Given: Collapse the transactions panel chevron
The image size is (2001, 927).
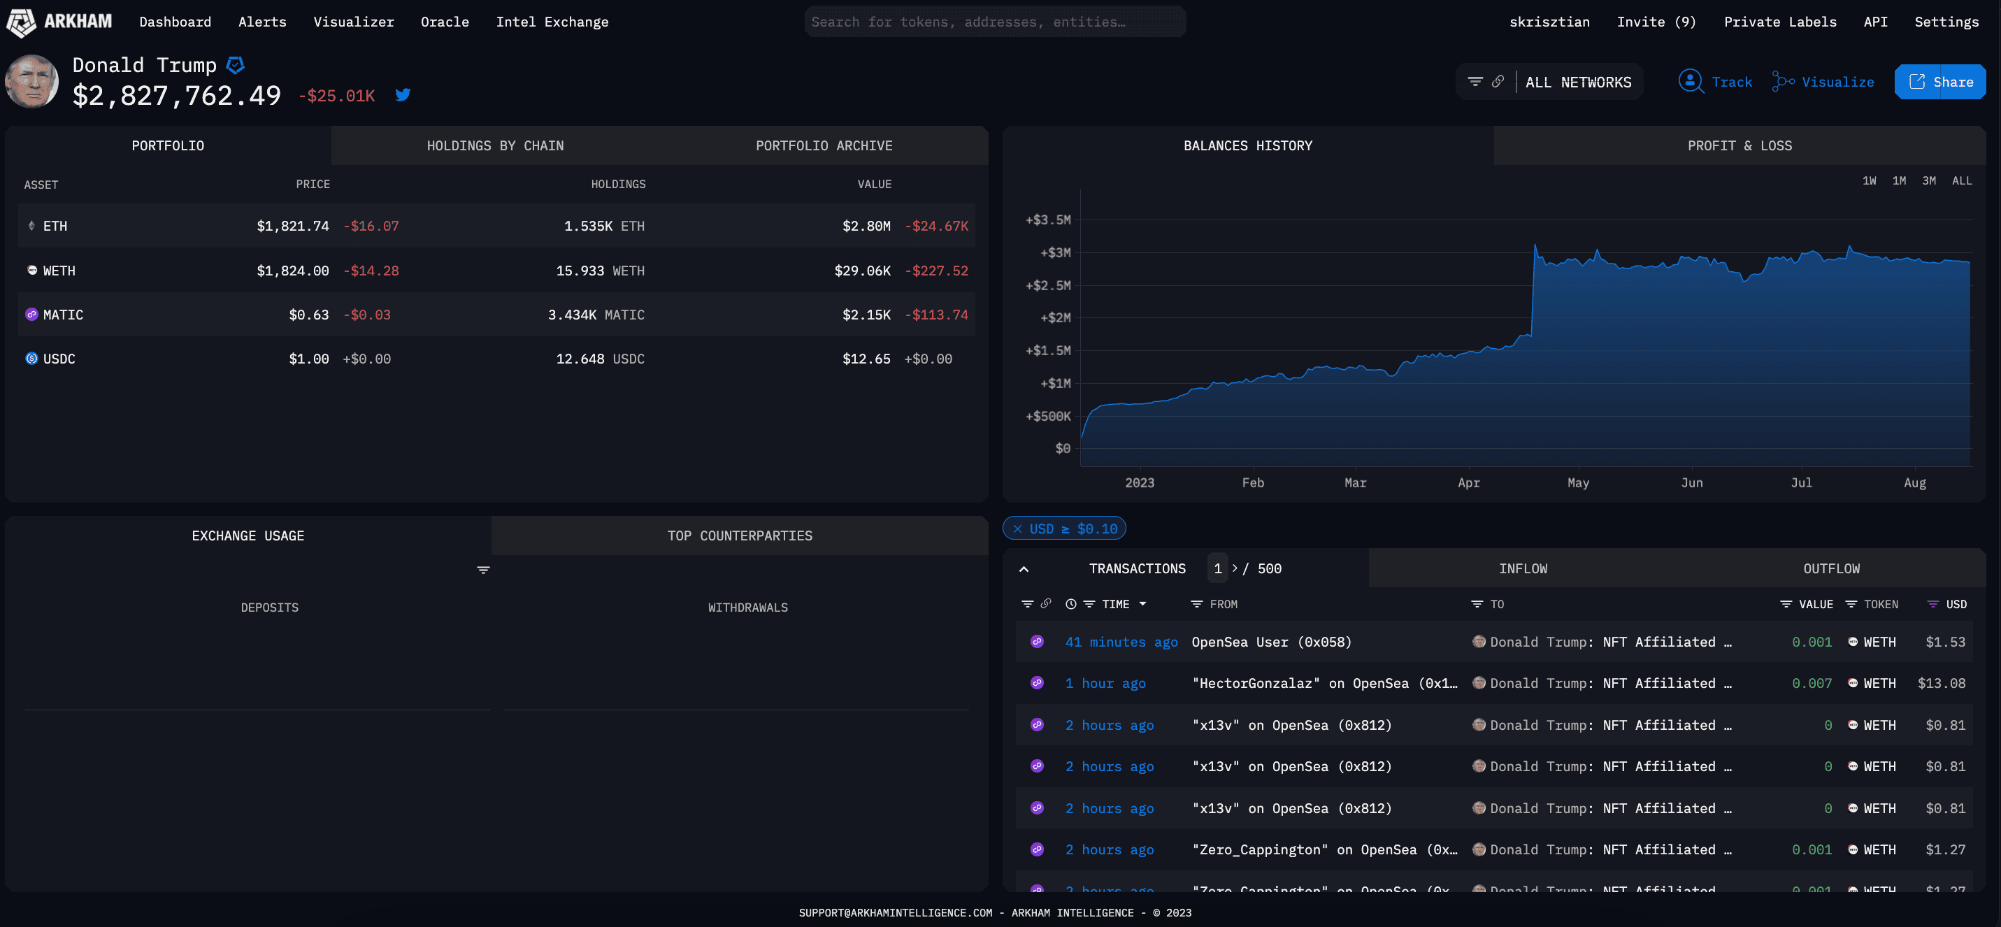Looking at the screenshot, I should click(x=1024, y=570).
